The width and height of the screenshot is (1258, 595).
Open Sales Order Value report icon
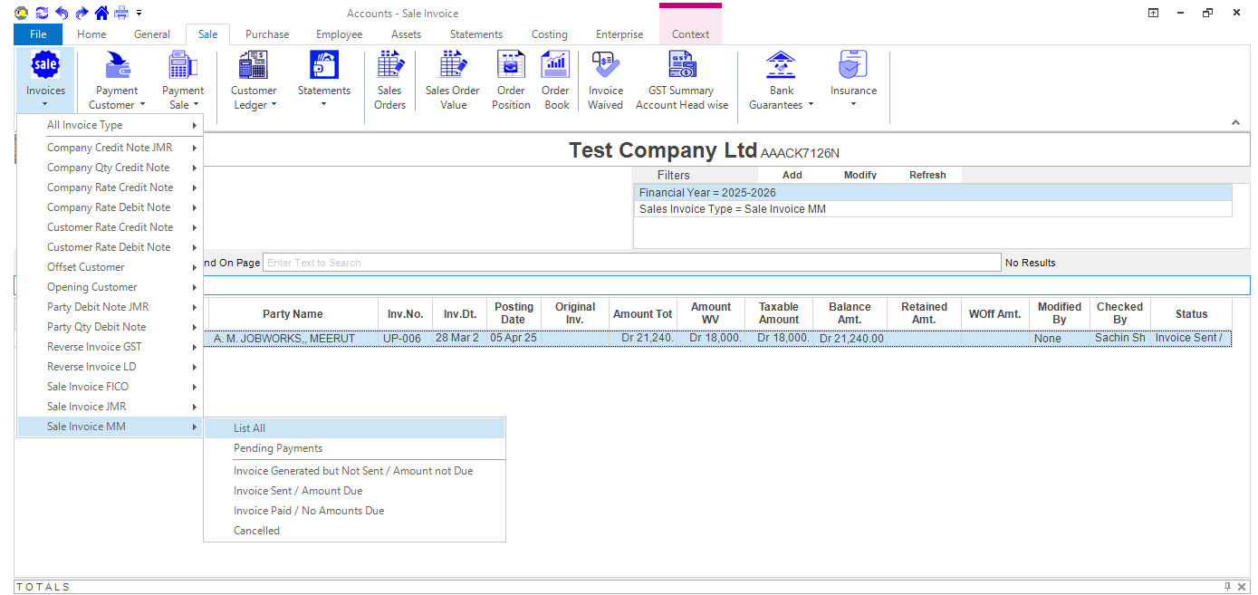tap(453, 80)
